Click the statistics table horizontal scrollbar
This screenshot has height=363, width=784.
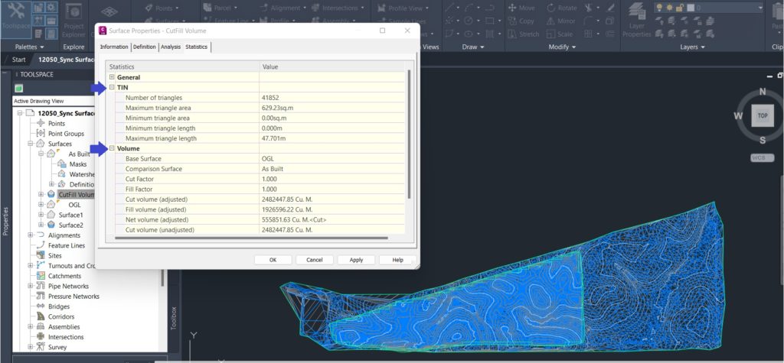tap(252, 238)
